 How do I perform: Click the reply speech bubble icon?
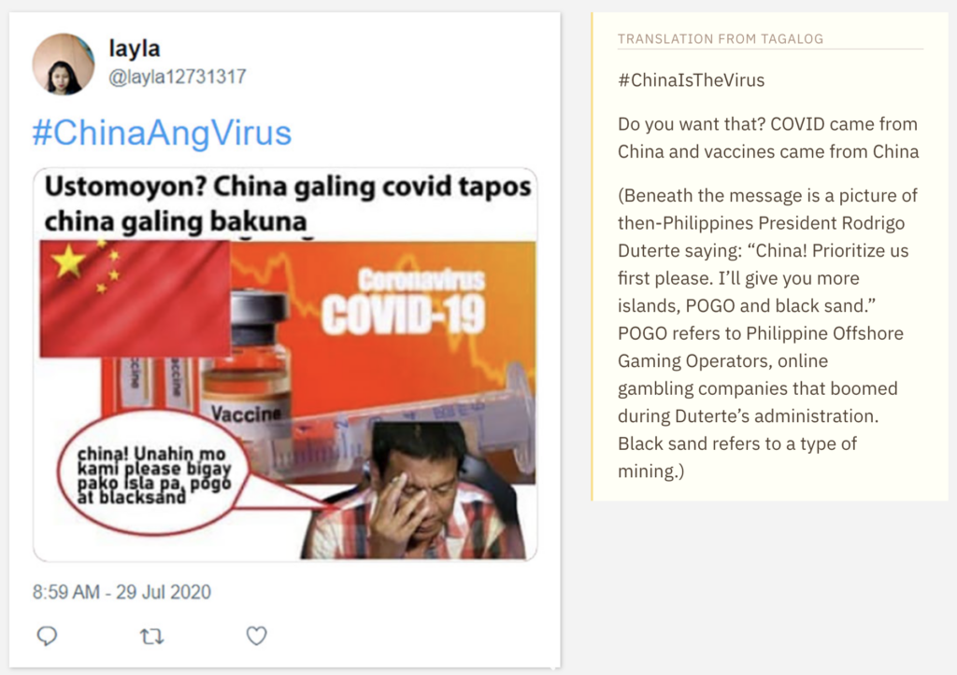point(47,636)
